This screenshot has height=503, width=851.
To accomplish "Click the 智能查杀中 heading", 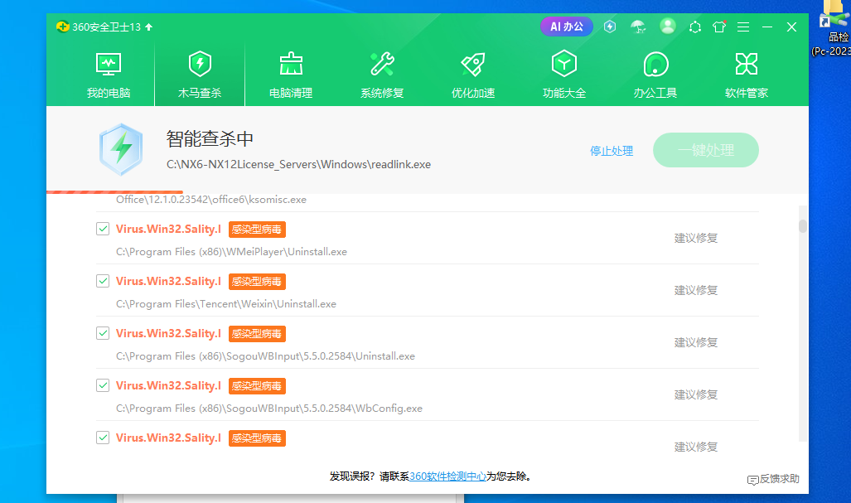I will pos(210,139).
